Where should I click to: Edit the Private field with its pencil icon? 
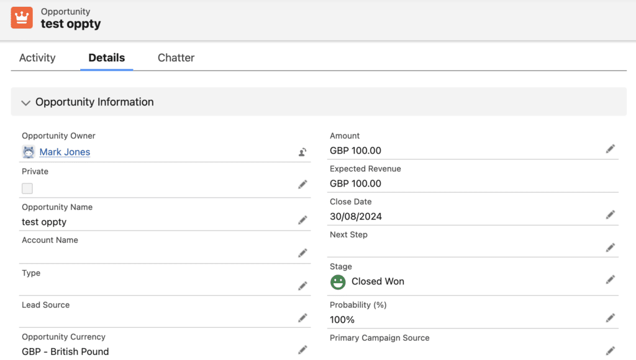click(302, 185)
